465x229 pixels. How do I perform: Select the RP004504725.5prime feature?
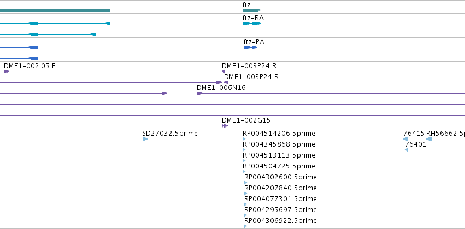tap(279, 166)
